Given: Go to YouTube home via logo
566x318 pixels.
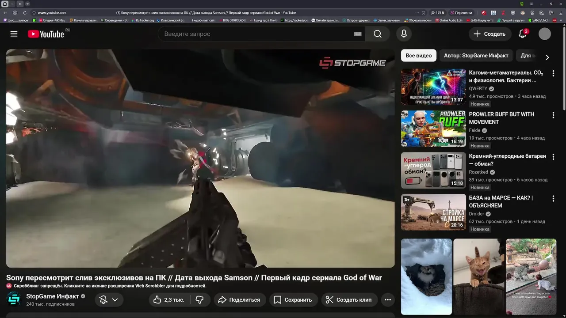Looking at the screenshot, I should pyautogui.click(x=46, y=34).
